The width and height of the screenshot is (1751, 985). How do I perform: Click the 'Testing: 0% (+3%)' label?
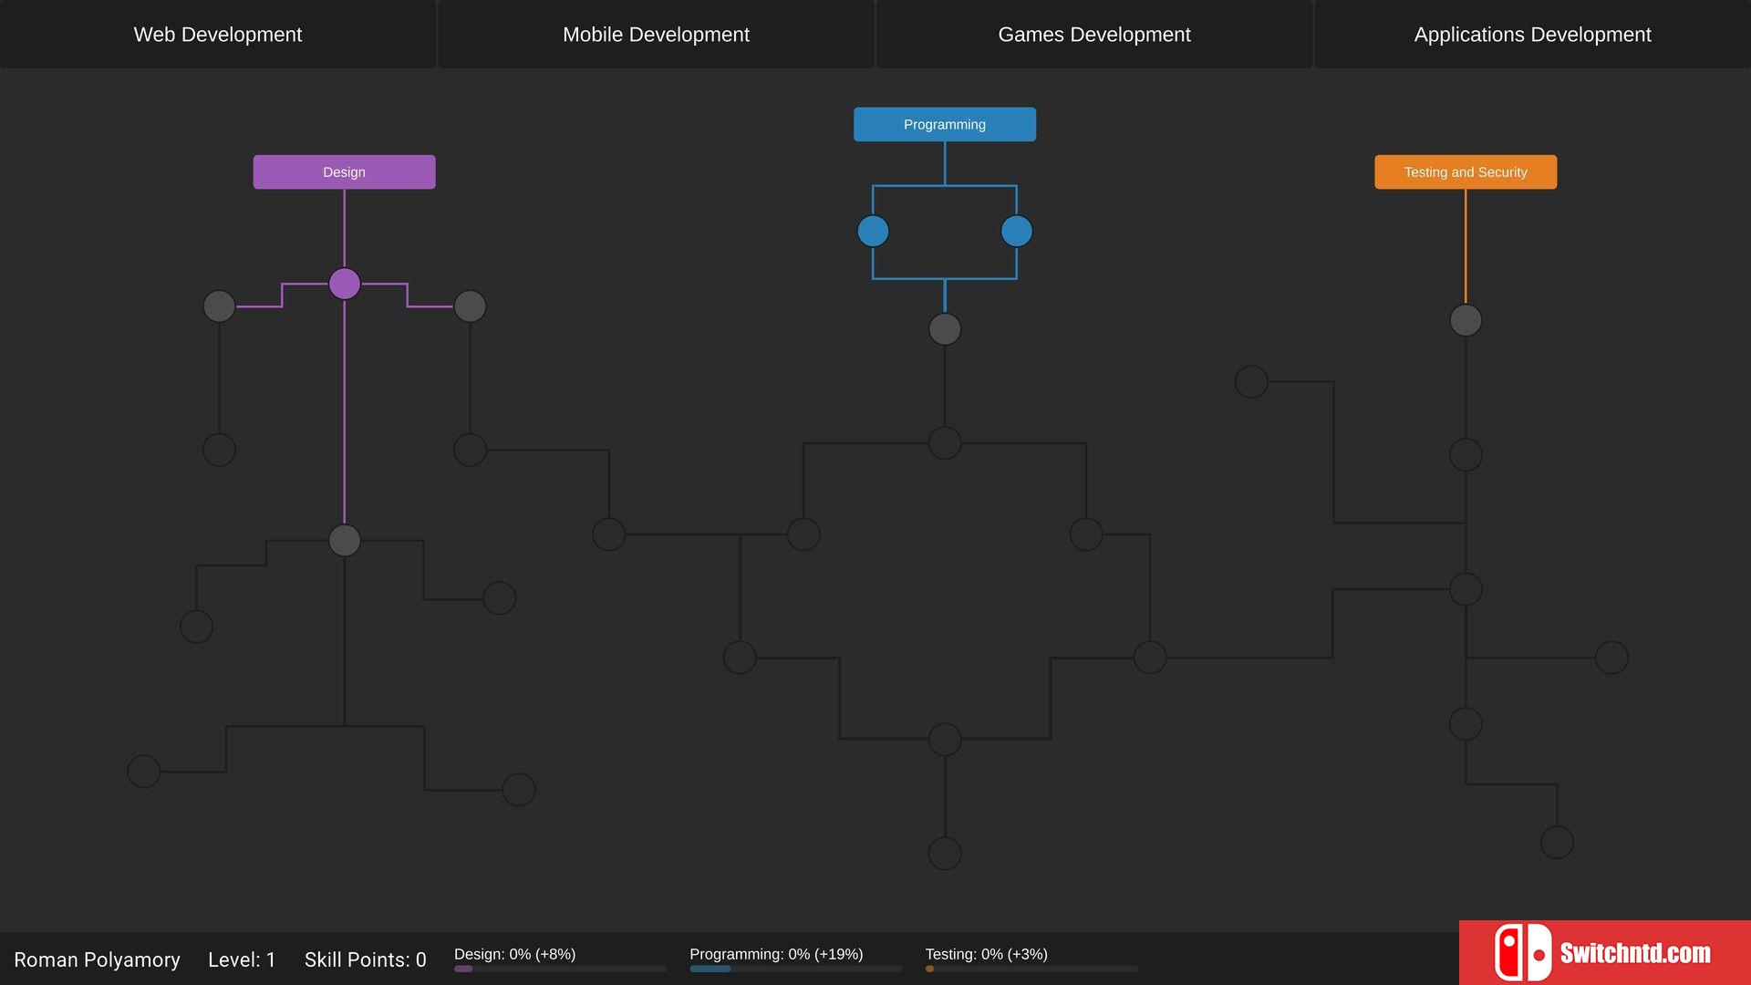pyautogui.click(x=986, y=954)
